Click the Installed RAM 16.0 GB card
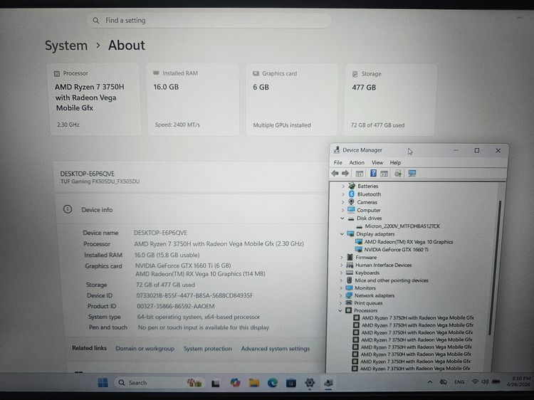Screen dimensions: 534x400 pos(193,99)
